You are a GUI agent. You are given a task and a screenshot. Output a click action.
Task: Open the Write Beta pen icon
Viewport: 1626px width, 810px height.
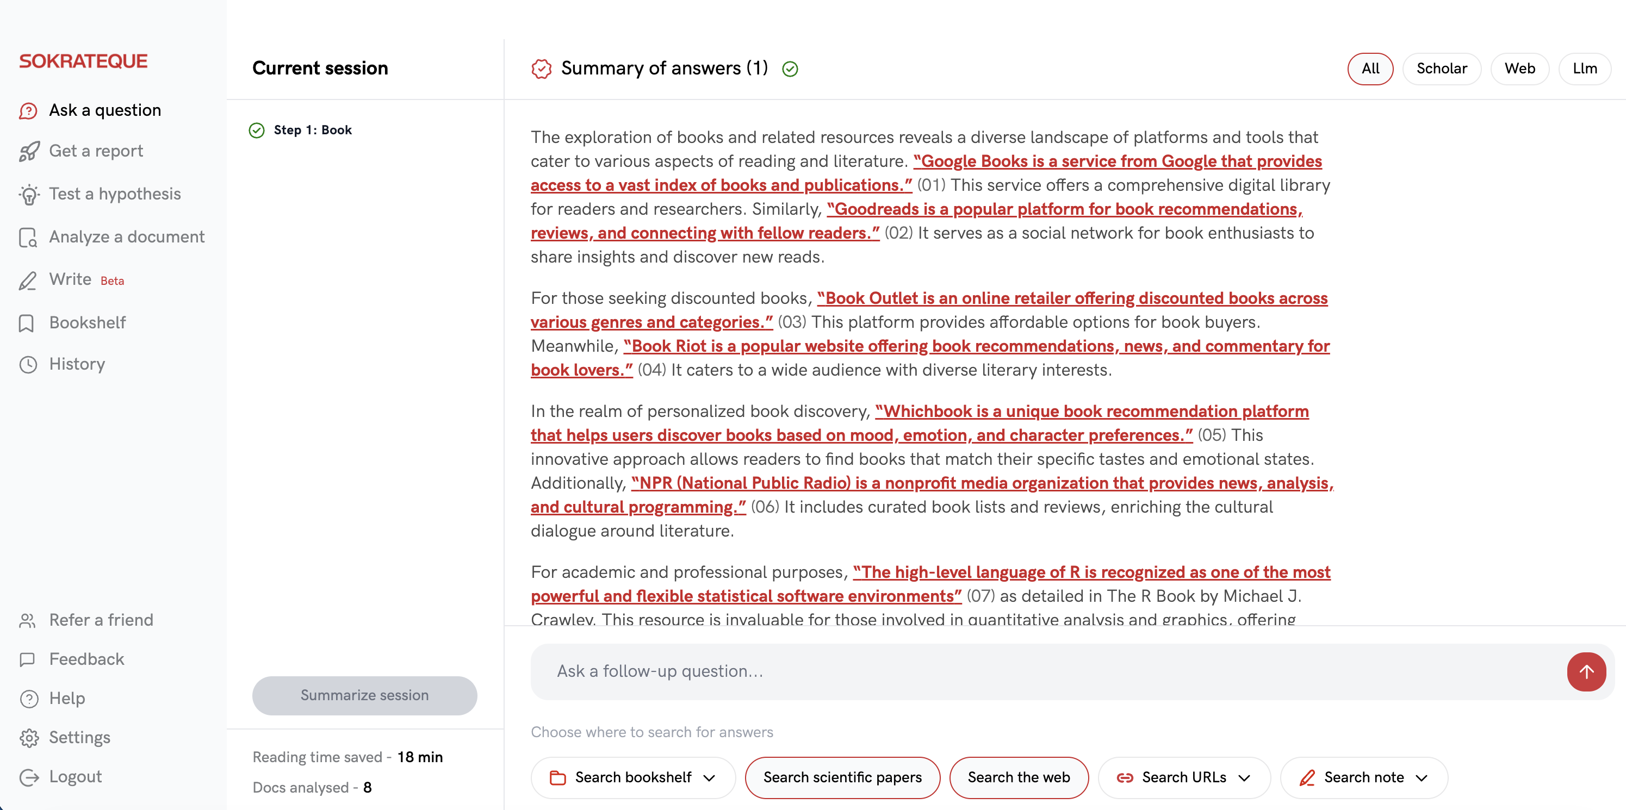28,280
